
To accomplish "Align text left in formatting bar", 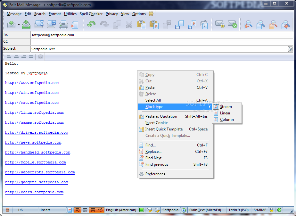I will point(9,57).
